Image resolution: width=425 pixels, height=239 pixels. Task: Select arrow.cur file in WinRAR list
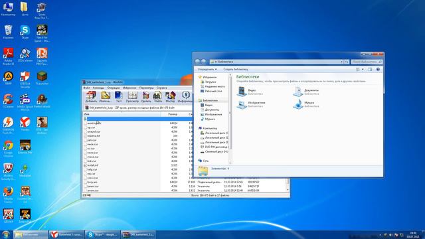[93, 191]
